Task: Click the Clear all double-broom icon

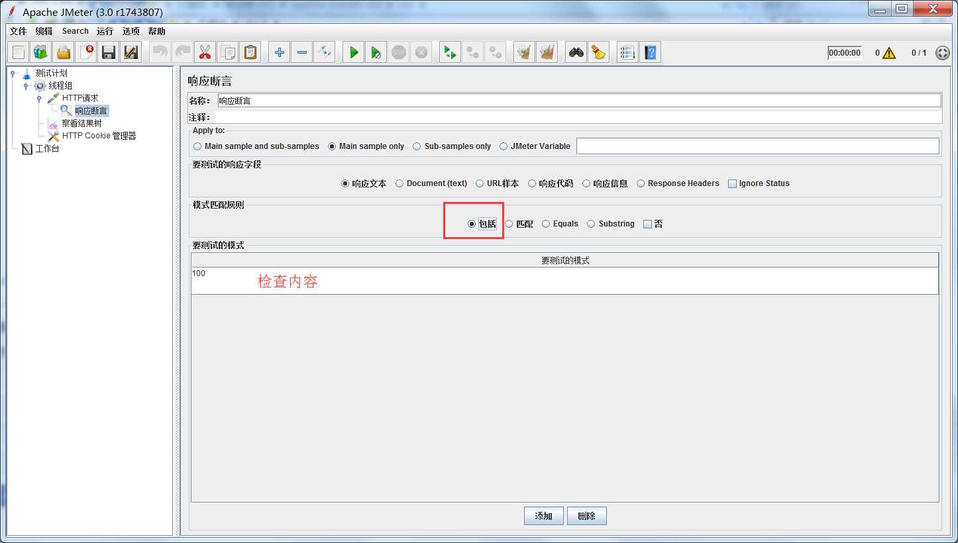Action: 547,52
